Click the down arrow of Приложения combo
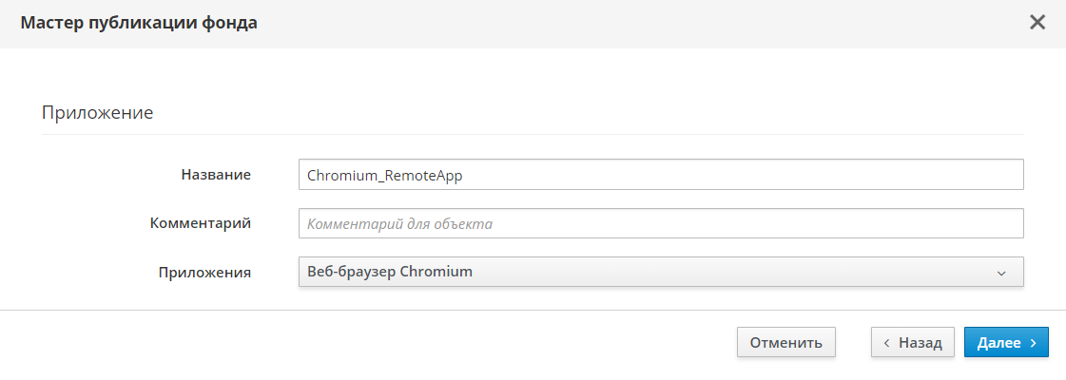This screenshot has height=380, width=1066. coord(1001,274)
